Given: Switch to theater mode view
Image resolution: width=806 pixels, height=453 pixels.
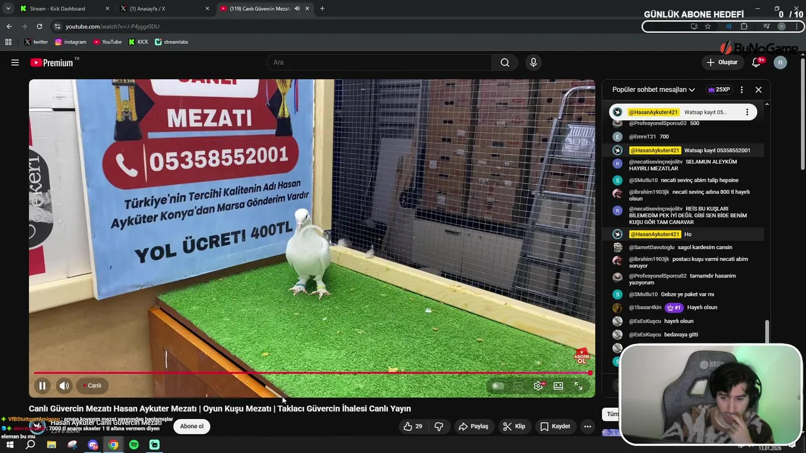Looking at the screenshot, I should pos(558,386).
